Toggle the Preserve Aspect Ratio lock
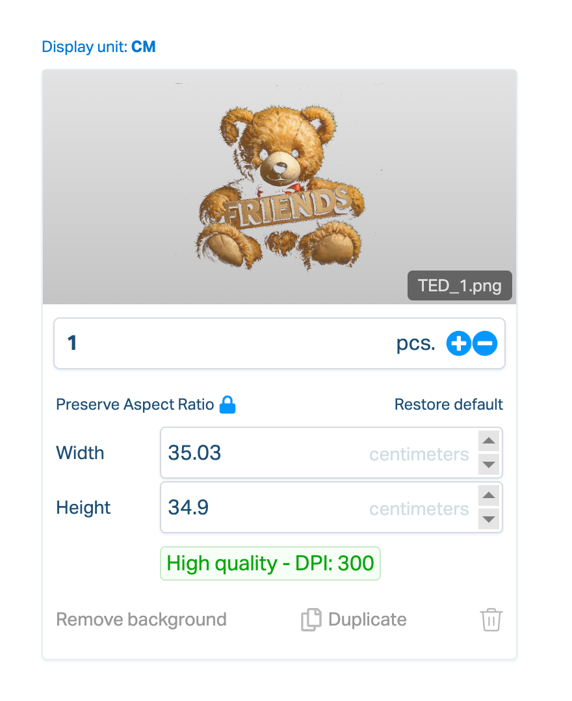Viewport: 572px width, 701px height. [x=227, y=404]
